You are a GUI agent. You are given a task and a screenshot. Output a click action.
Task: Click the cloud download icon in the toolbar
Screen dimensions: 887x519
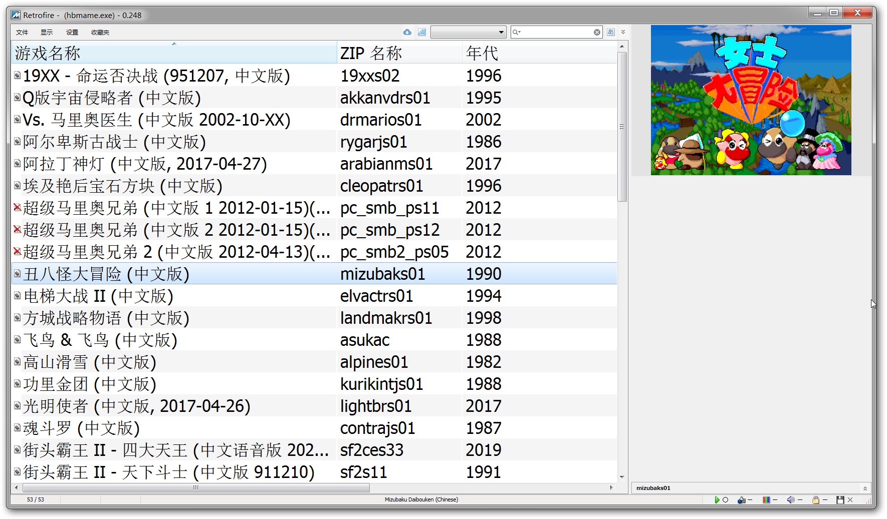pyautogui.click(x=407, y=32)
